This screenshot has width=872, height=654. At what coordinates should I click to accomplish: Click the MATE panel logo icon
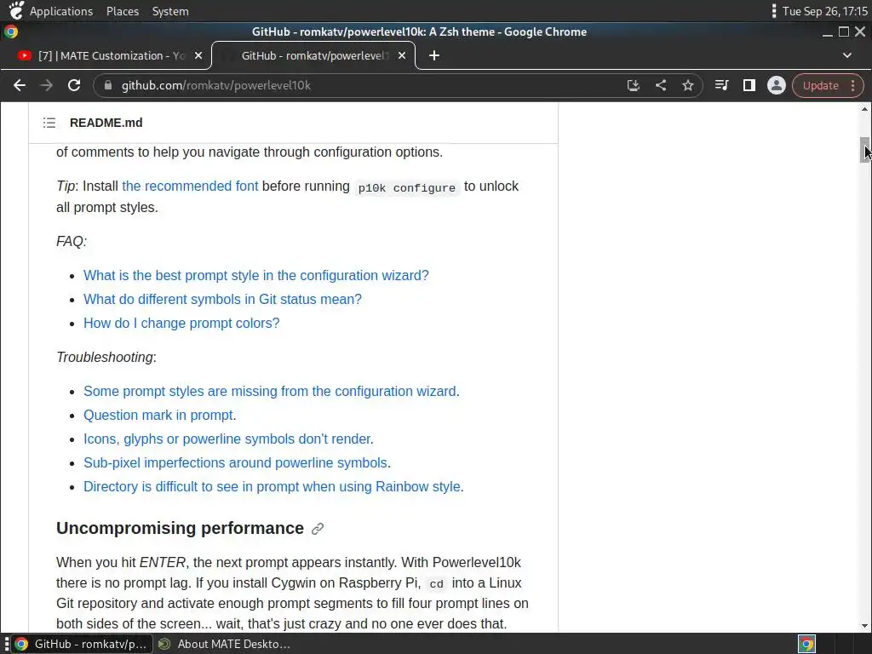[16, 10]
